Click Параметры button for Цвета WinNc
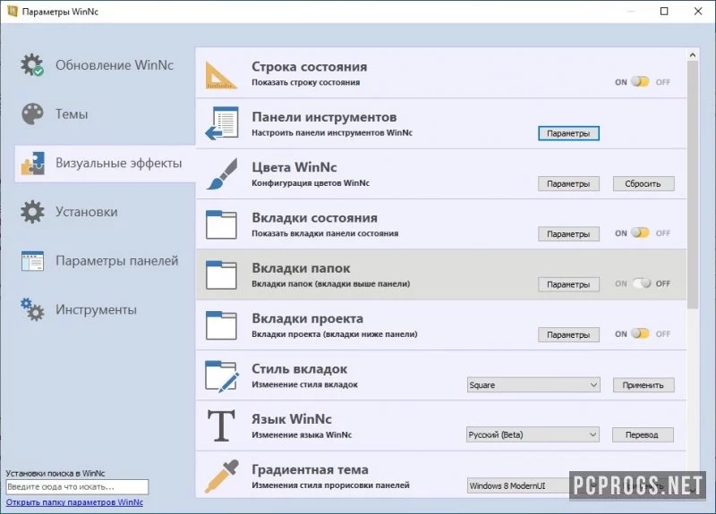 (x=568, y=184)
